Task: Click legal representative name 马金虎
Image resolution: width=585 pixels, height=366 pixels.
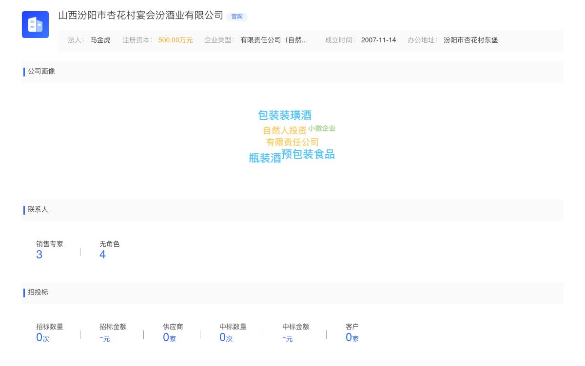Action: 100,40
